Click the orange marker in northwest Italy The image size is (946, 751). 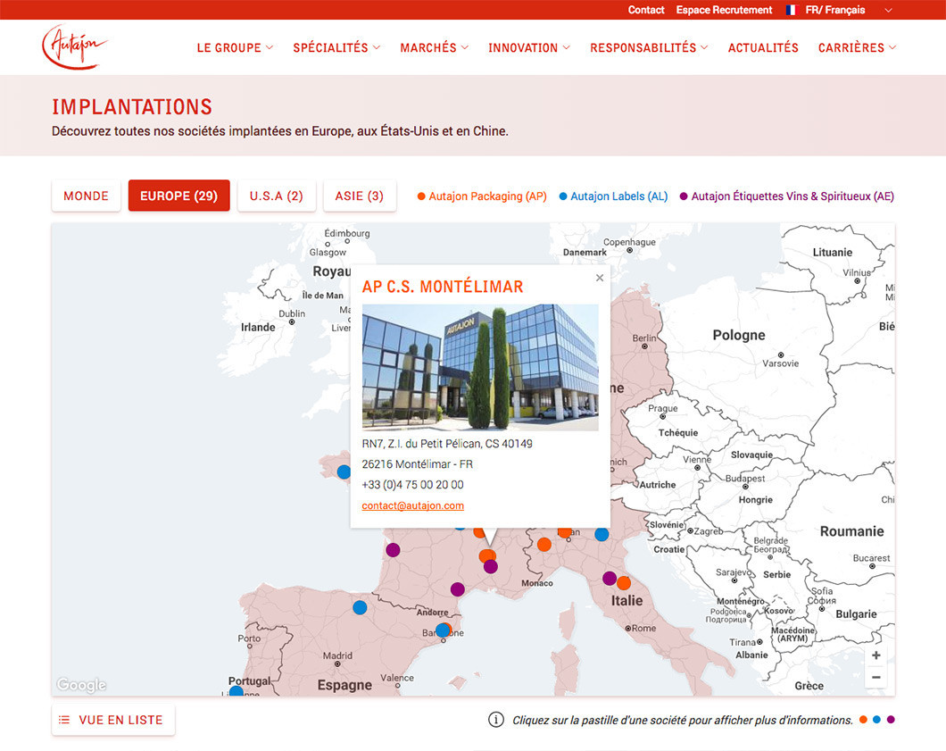click(544, 545)
